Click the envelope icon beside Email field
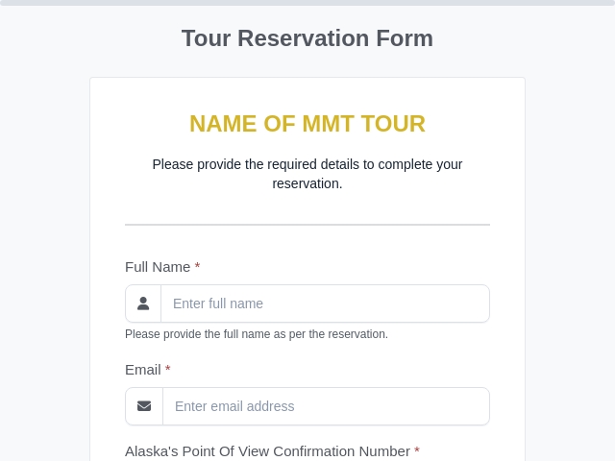615x461 pixels. 144,406
